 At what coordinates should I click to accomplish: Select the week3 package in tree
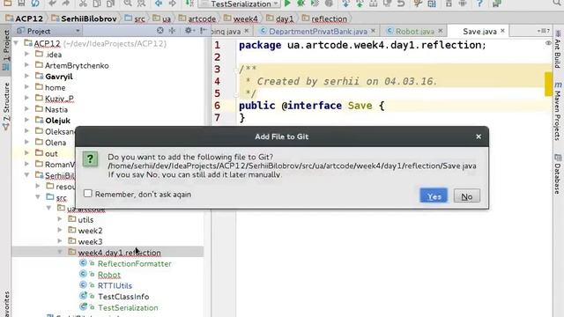[90, 241]
